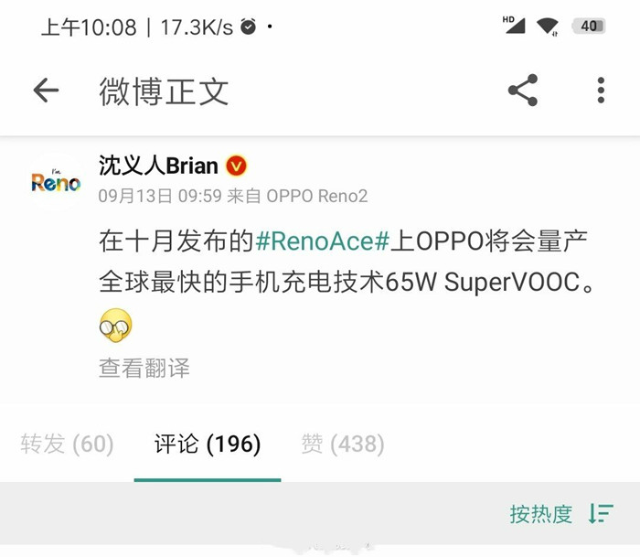Select the 评论 (196) tab
The image size is (640, 557).
point(208,444)
